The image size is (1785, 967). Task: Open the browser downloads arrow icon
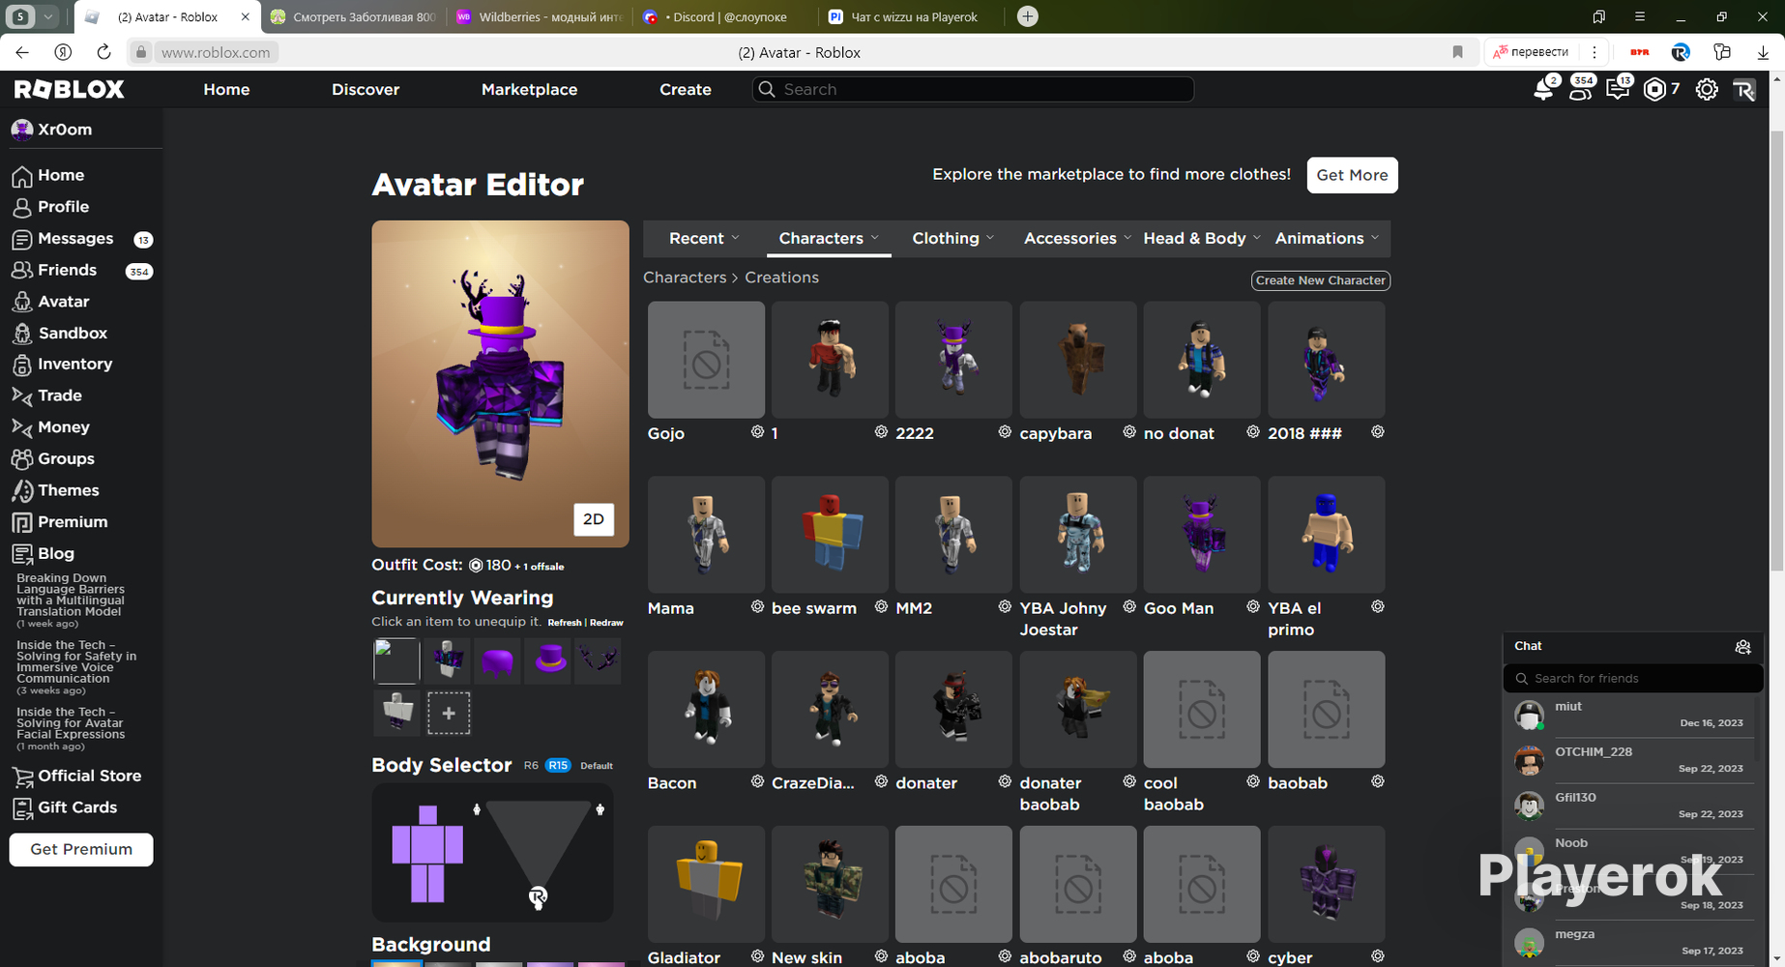(x=1763, y=52)
